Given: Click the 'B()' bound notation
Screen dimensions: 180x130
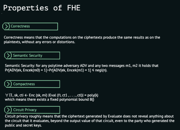Looking at the screenshot, I should point(92,99).
